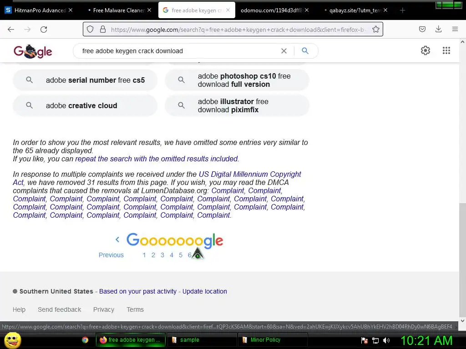
Task: Go to results page 1
Action: pyautogui.click(x=144, y=255)
